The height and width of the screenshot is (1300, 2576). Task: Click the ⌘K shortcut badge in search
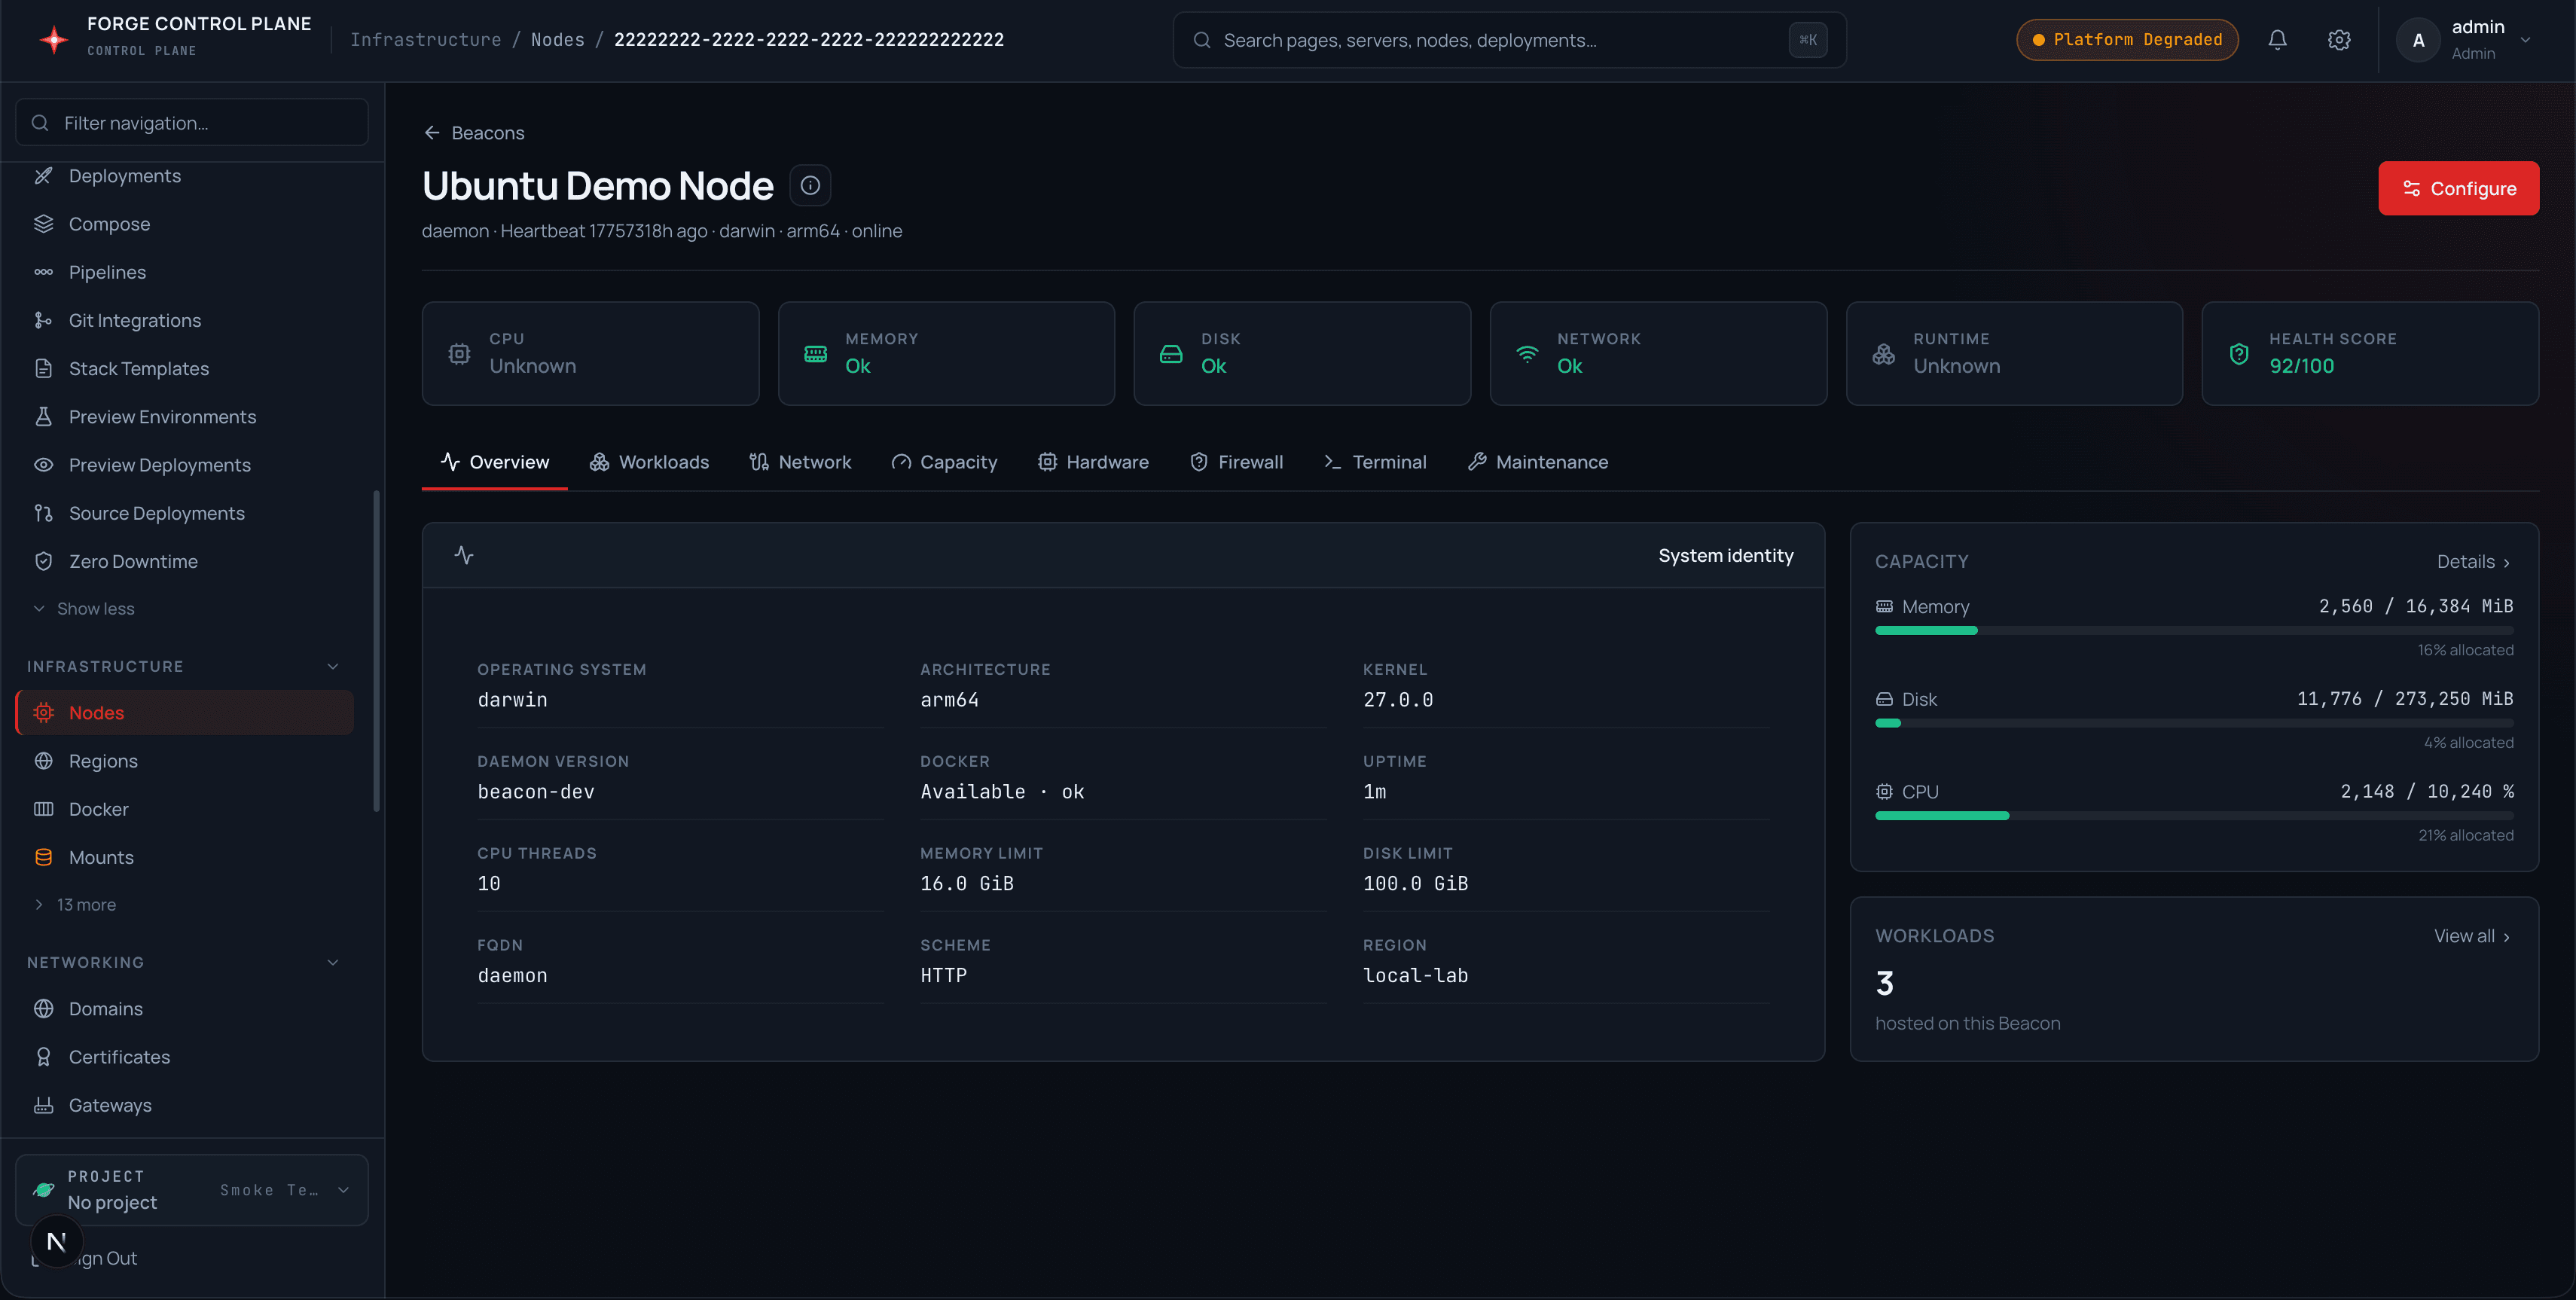point(1808,40)
